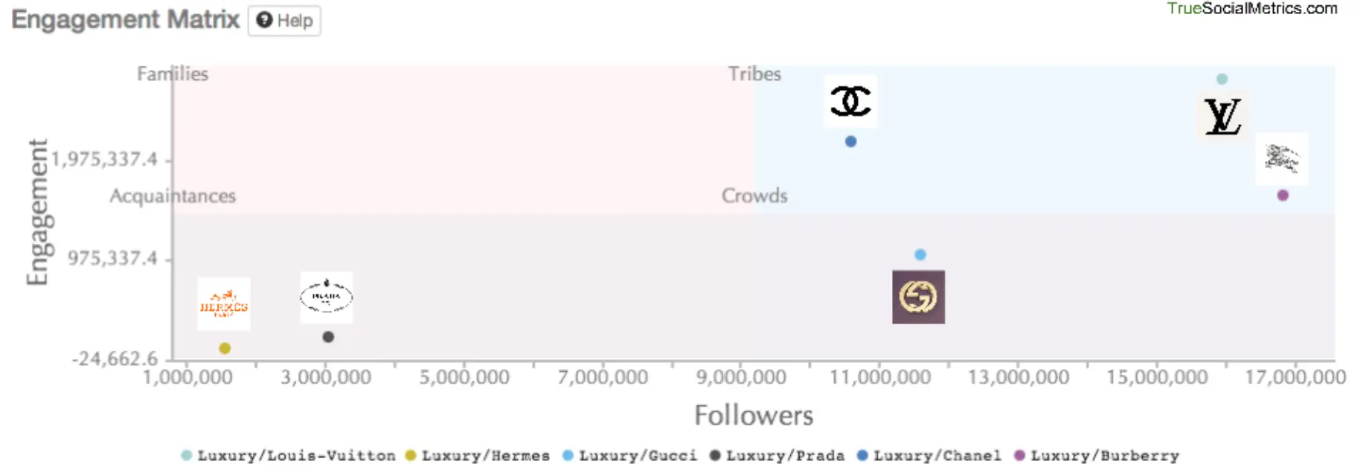Viewport: 1366px width, 473px height.
Task: Select the Burberry knight logo
Action: pyautogui.click(x=1281, y=159)
